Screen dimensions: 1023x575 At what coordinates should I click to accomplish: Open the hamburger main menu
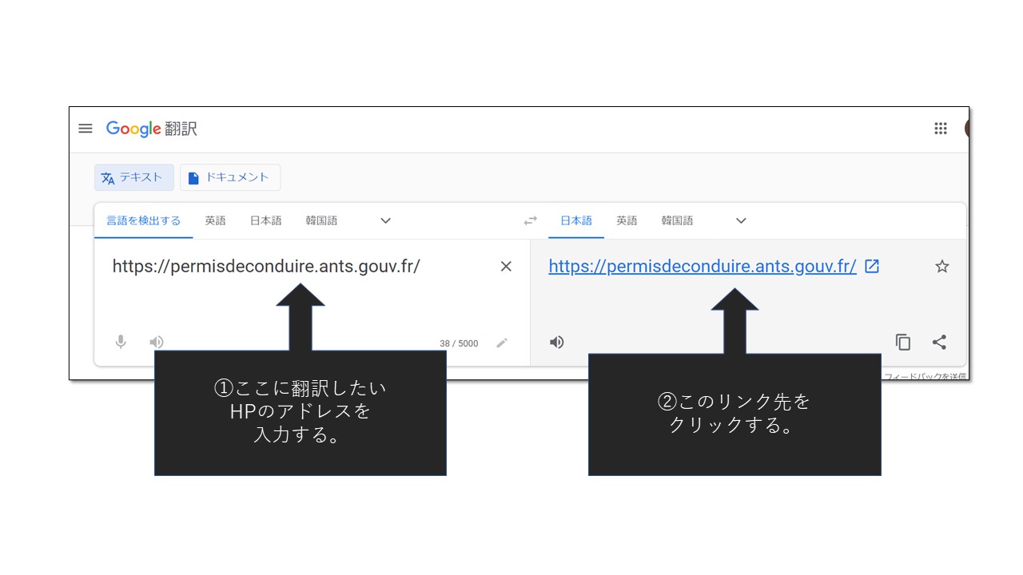(86, 129)
